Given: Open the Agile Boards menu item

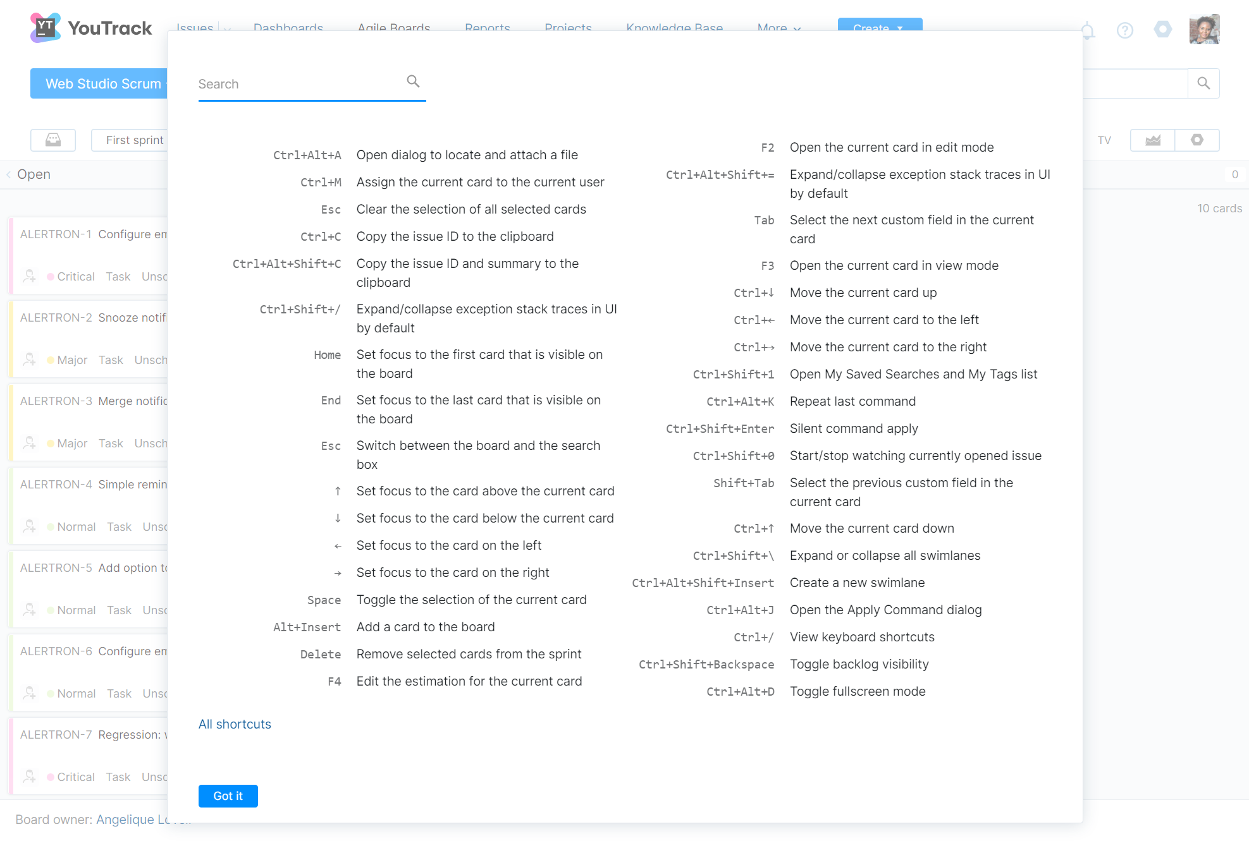Looking at the screenshot, I should pyautogui.click(x=393, y=28).
